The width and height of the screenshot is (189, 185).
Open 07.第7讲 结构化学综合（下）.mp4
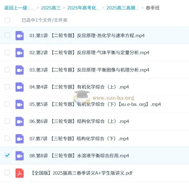point(79,139)
